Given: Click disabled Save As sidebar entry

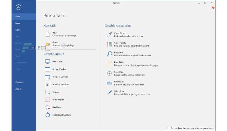Looking at the screenshot, I should coord(19,43).
